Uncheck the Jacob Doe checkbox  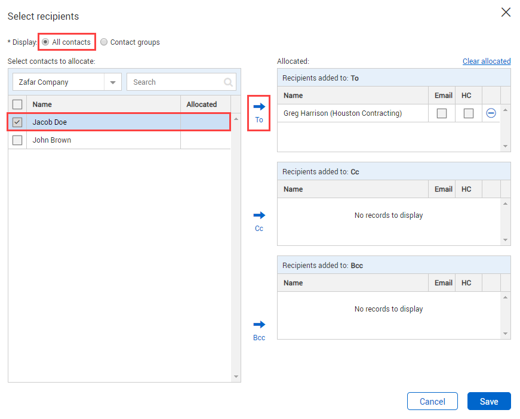click(17, 122)
